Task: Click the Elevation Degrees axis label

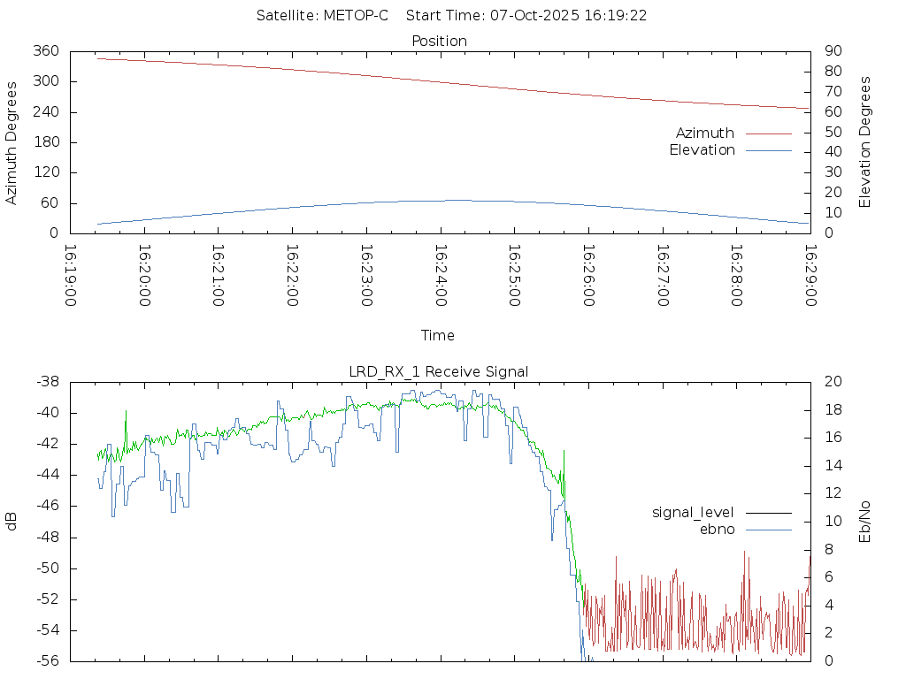Action: coord(865,142)
